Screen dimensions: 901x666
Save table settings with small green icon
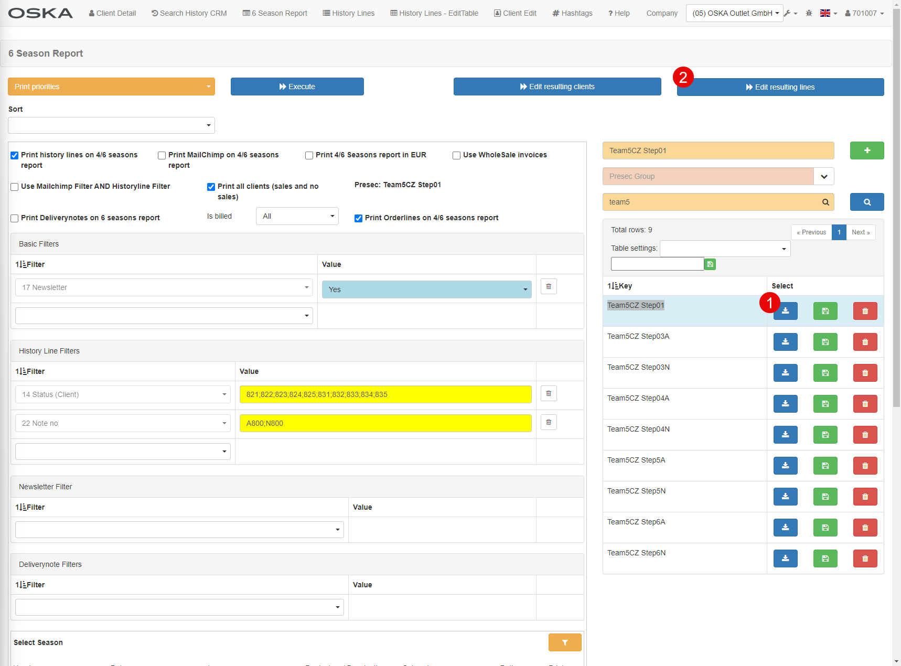click(710, 264)
